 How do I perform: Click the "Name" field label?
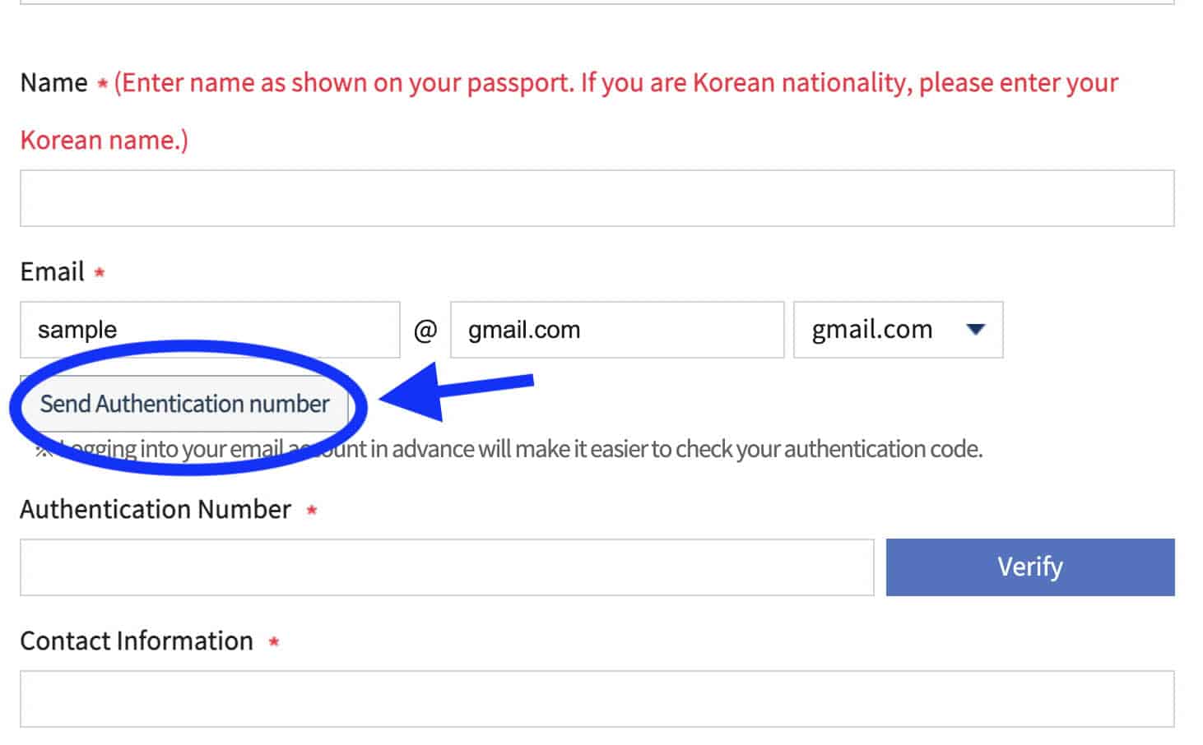click(53, 83)
